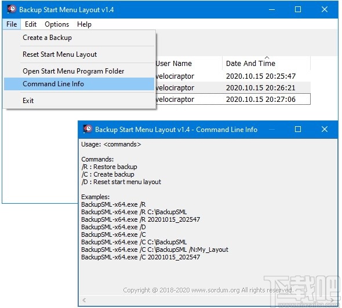Image resolution: width=342 pixels, height=308 pixels.
Task: Click the sordum.org copyright line
Action: [208, 290]
